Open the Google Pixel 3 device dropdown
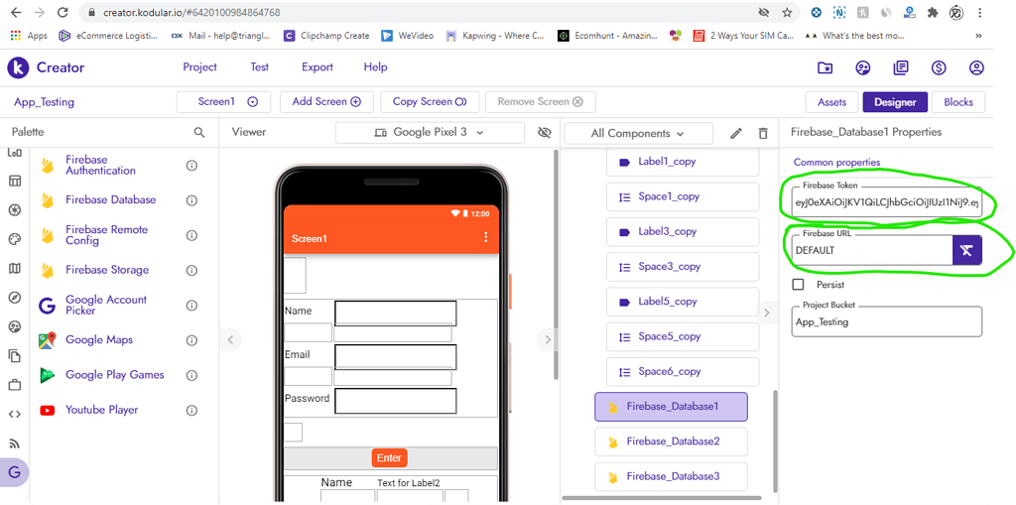Image resolution: width=1016 pixels, height=505 pixels. point(430,132)
